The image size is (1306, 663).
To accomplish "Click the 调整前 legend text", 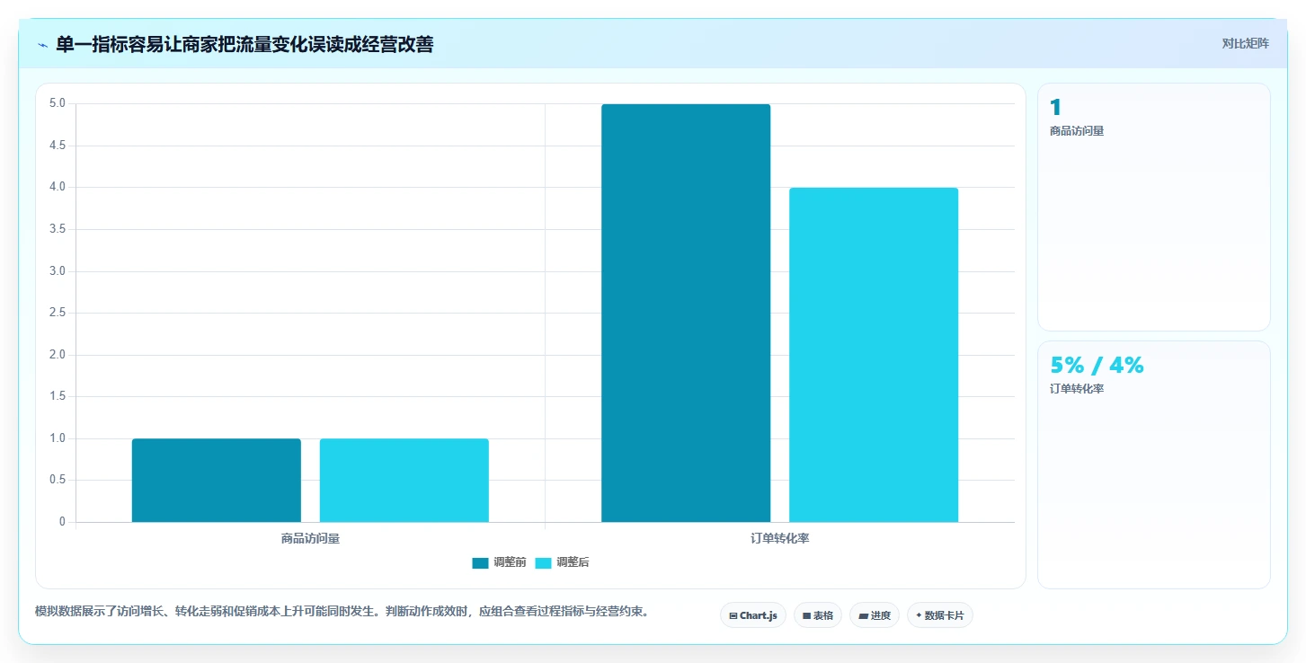I will coord(510,562).
